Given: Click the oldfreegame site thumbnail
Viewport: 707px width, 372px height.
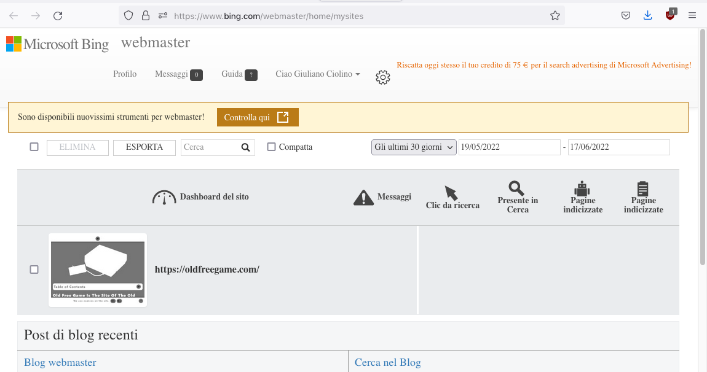Looking at the screenshot, I should (x=98, y=270).
